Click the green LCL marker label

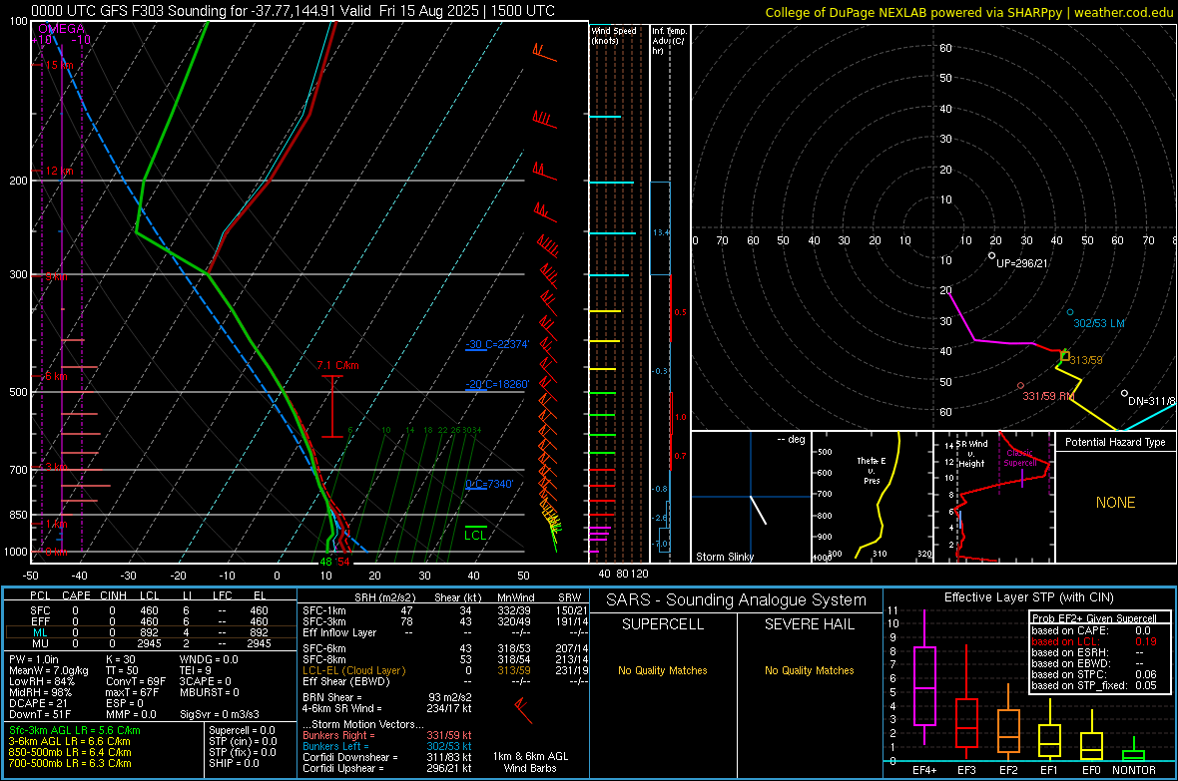[x=475, y=536]
